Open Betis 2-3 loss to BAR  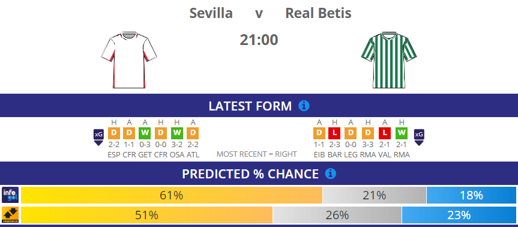coord(335,133)
